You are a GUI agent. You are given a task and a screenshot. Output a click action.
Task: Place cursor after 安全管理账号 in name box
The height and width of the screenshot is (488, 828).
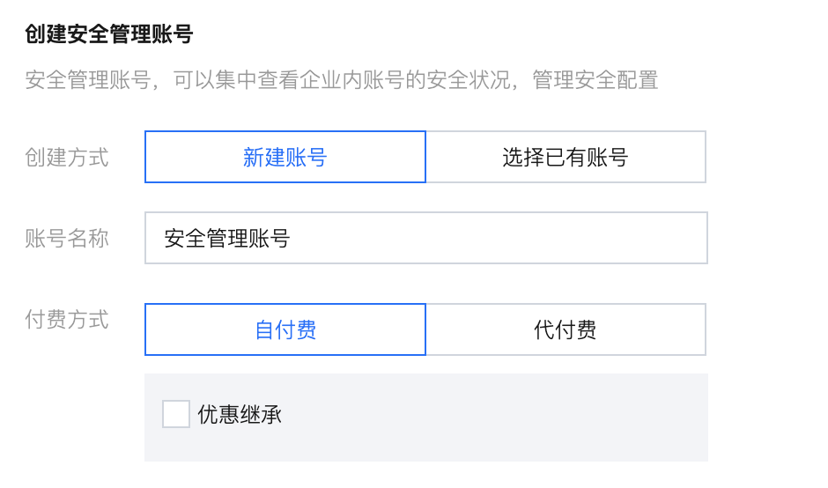coord(292,239)
